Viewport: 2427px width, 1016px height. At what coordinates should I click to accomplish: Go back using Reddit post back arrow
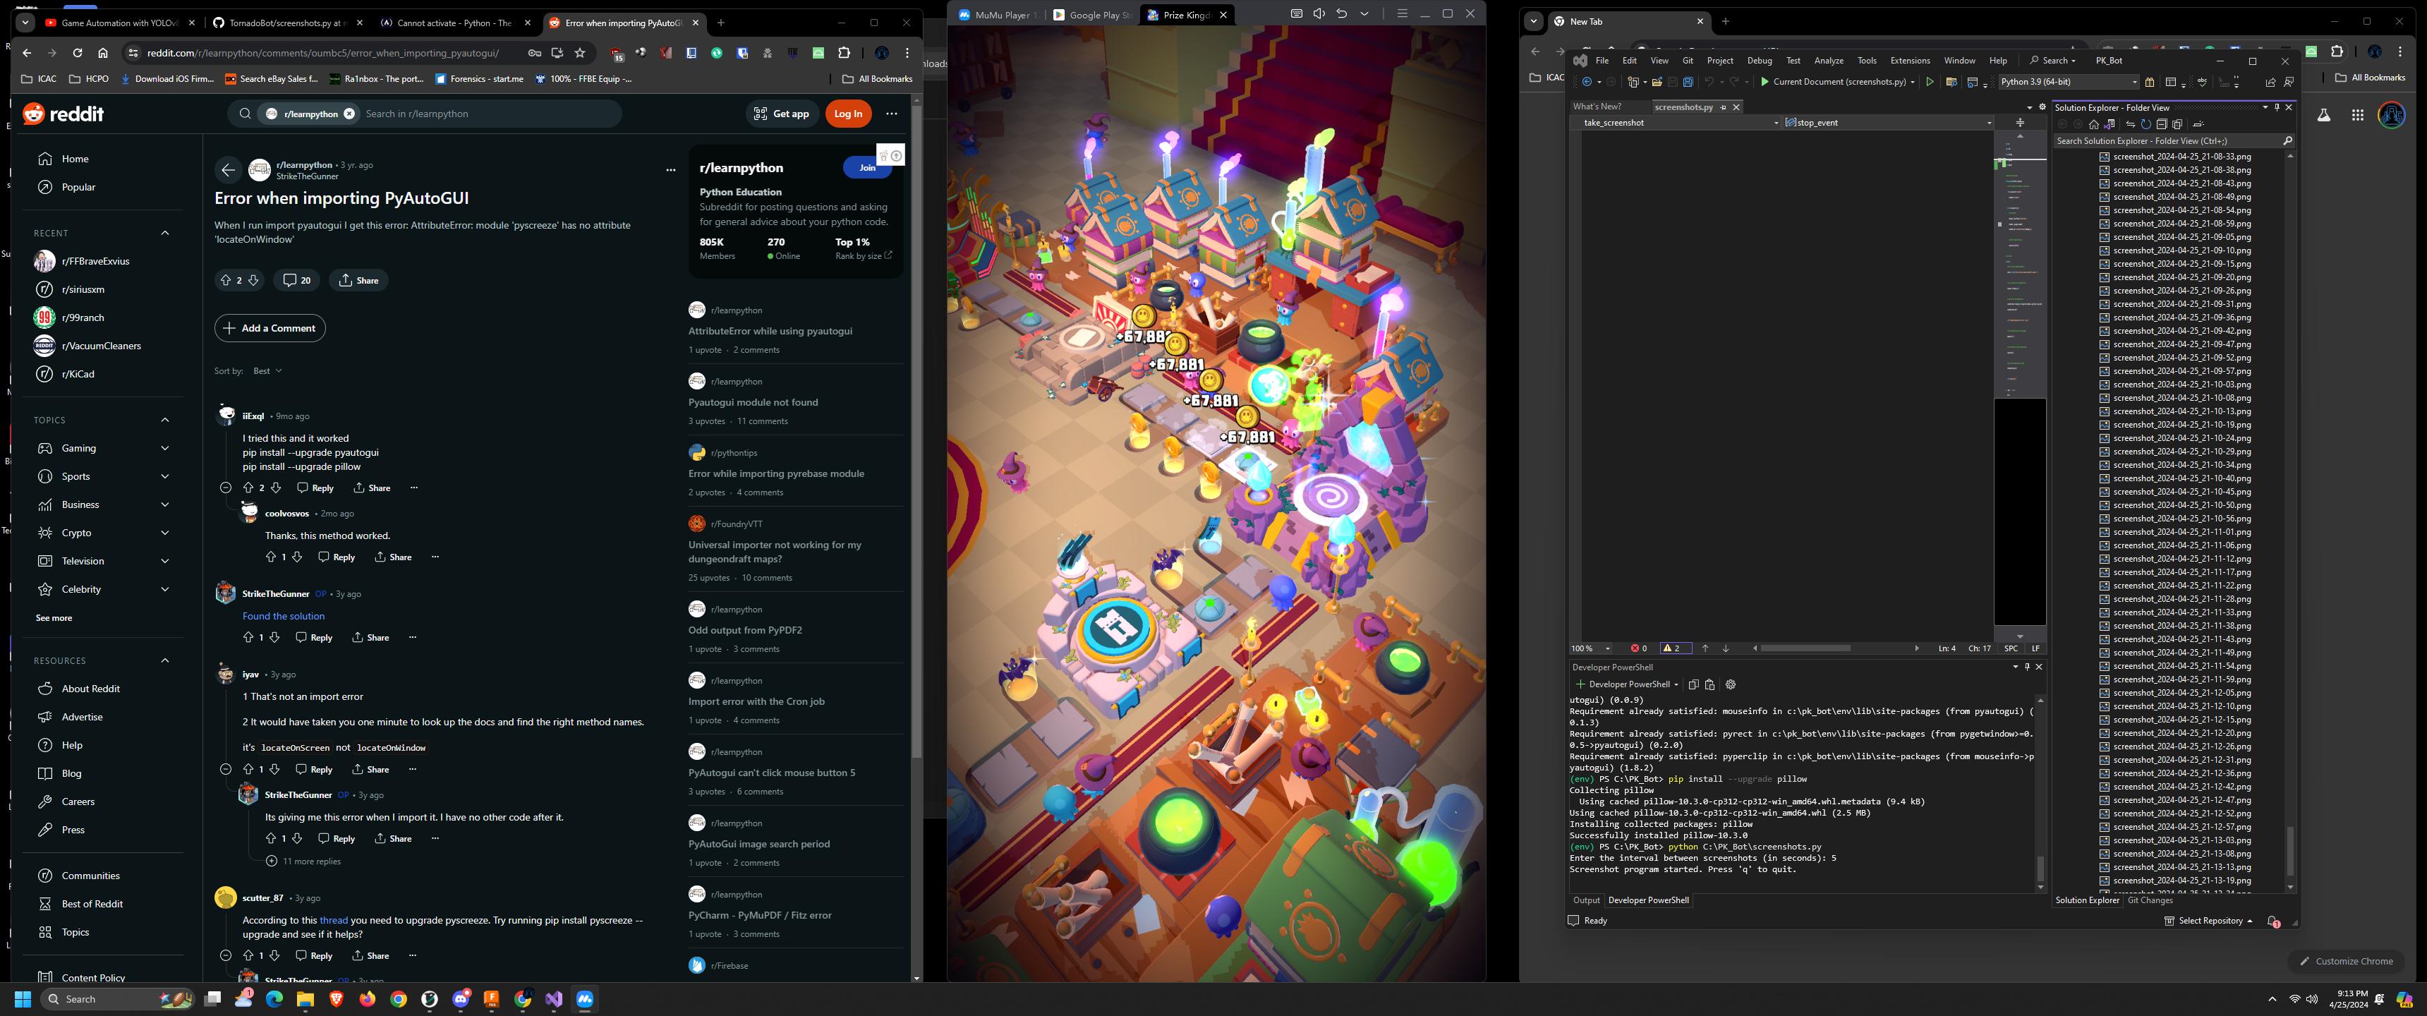(227, 169)
